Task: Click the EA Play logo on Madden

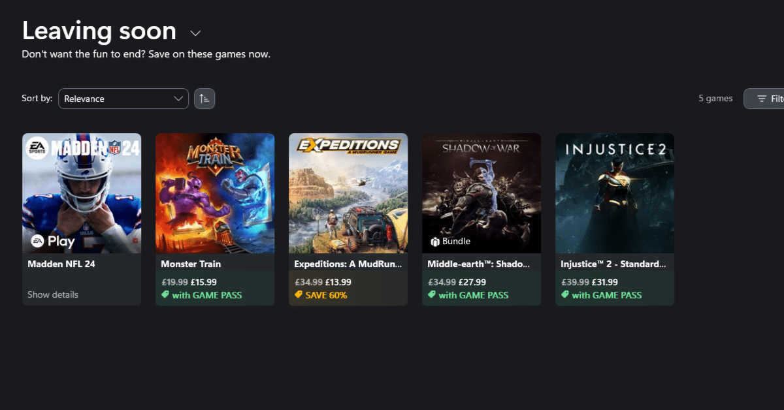Action: tap(37, 241)
